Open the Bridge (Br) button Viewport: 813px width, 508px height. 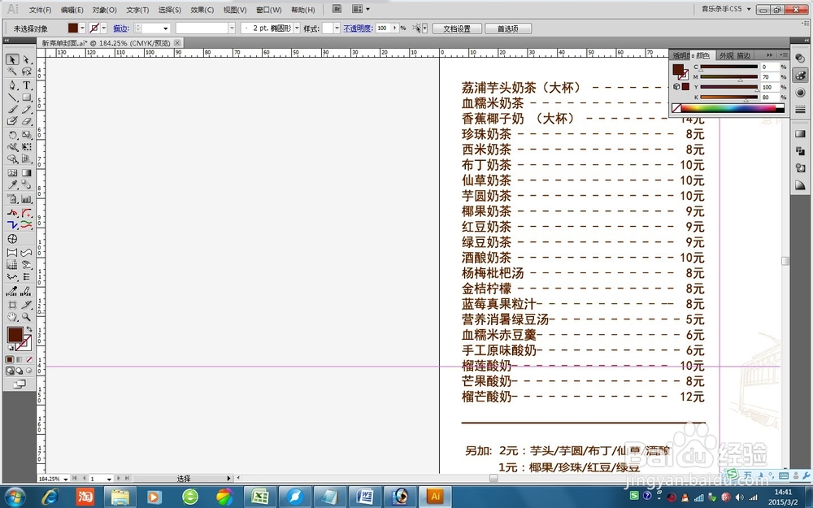(337, 9)
